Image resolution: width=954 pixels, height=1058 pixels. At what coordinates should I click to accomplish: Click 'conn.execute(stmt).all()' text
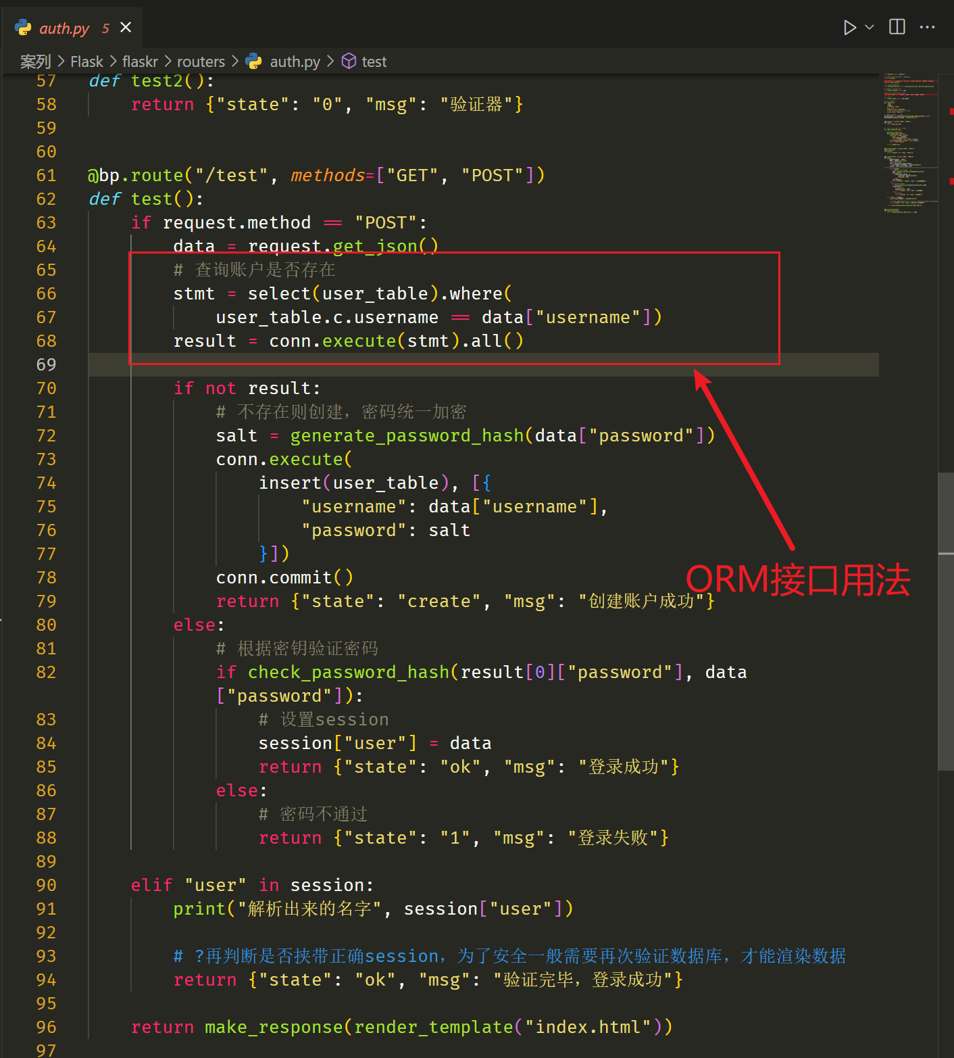point(397,341)
